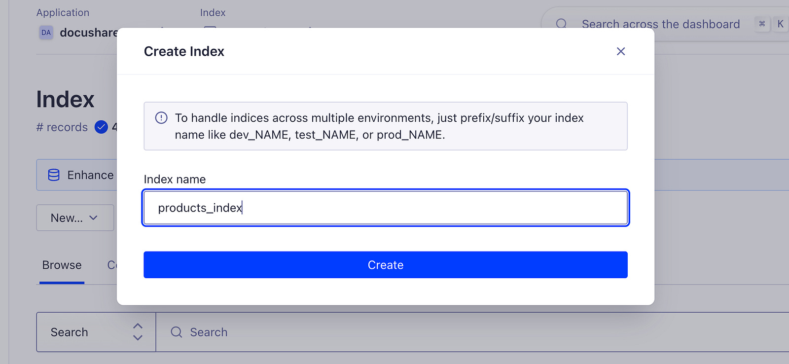Click the # records label
The height and width of the screenshot is (364, 789).
click(x=62, y=127)
